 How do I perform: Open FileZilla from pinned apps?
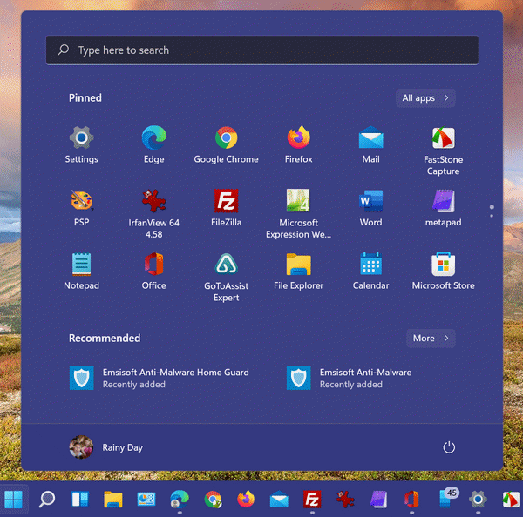[x=226, y=208]
